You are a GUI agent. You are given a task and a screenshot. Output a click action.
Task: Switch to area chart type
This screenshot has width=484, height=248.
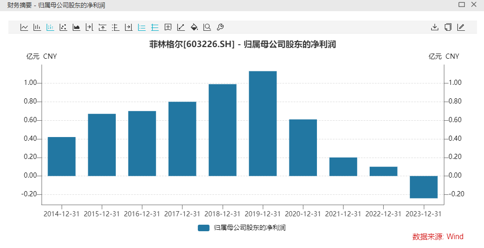tap(76, 27)
